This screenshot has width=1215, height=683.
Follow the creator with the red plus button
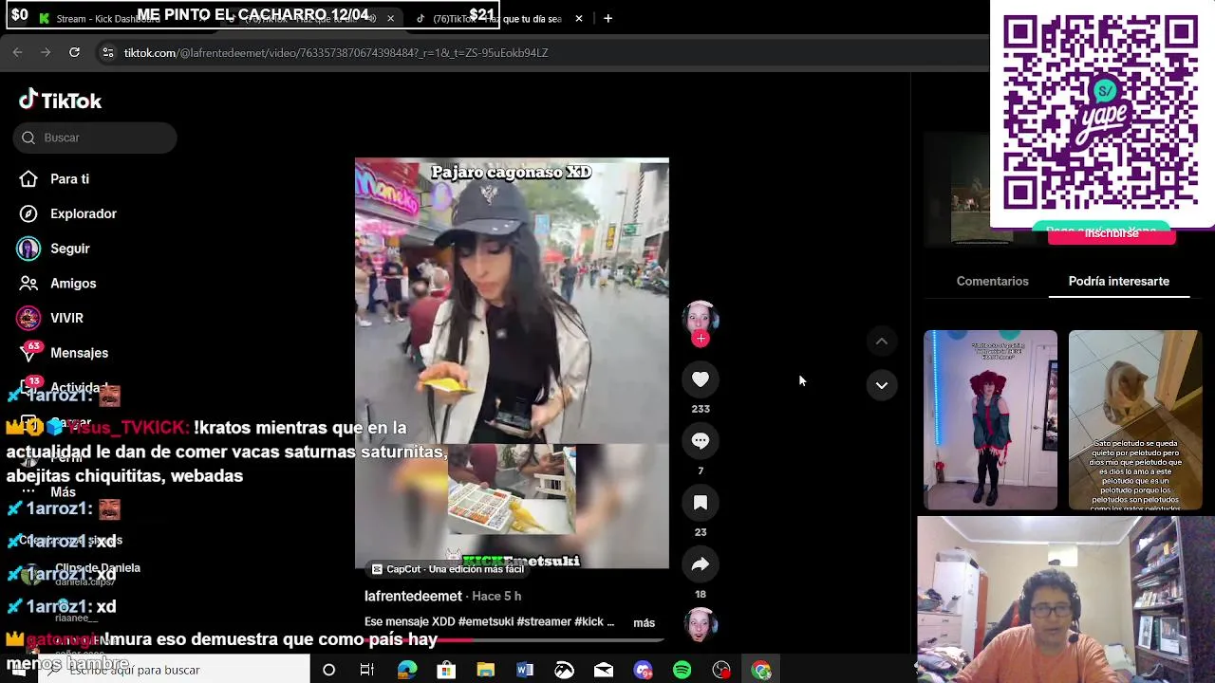(701, 339)
